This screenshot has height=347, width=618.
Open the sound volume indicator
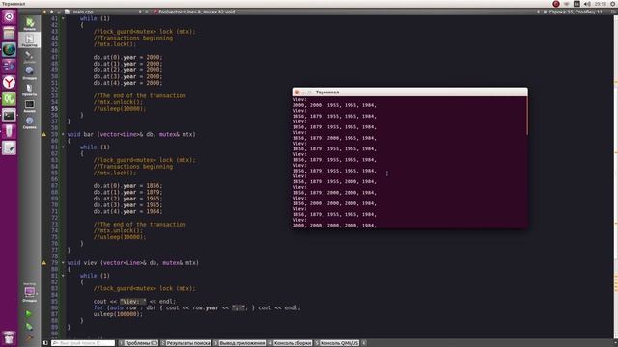(587, 4)
